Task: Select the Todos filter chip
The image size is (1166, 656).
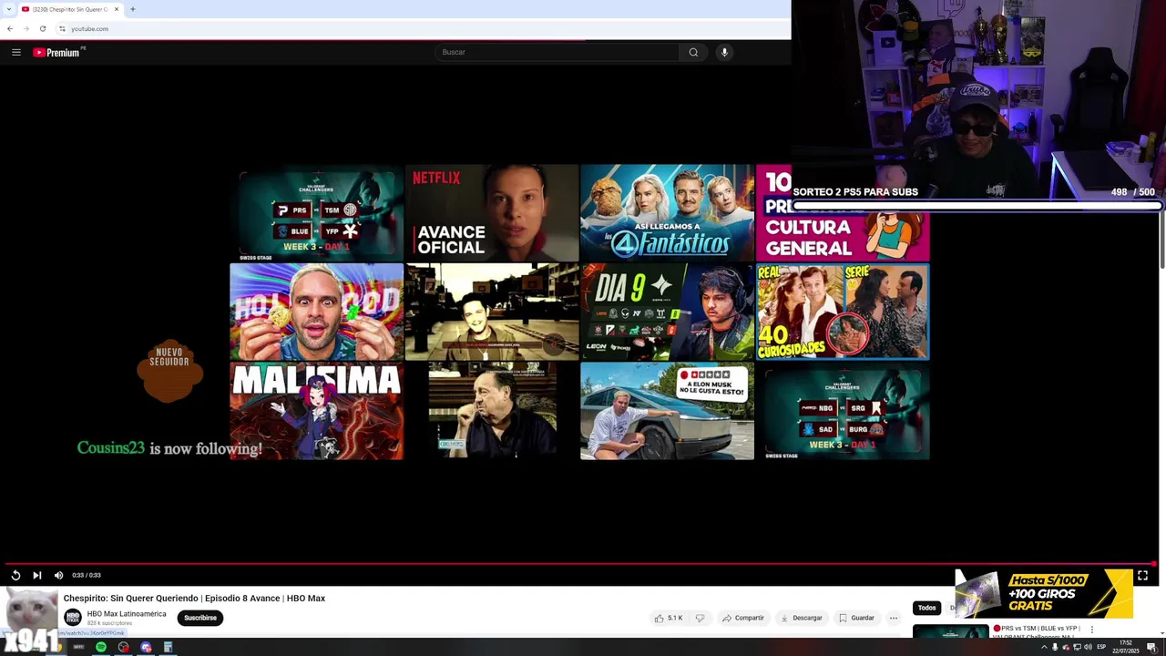Action: [926, 608]
